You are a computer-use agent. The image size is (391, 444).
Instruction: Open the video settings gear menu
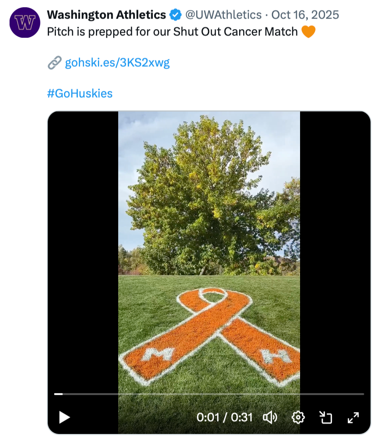(x=298, y=417)
